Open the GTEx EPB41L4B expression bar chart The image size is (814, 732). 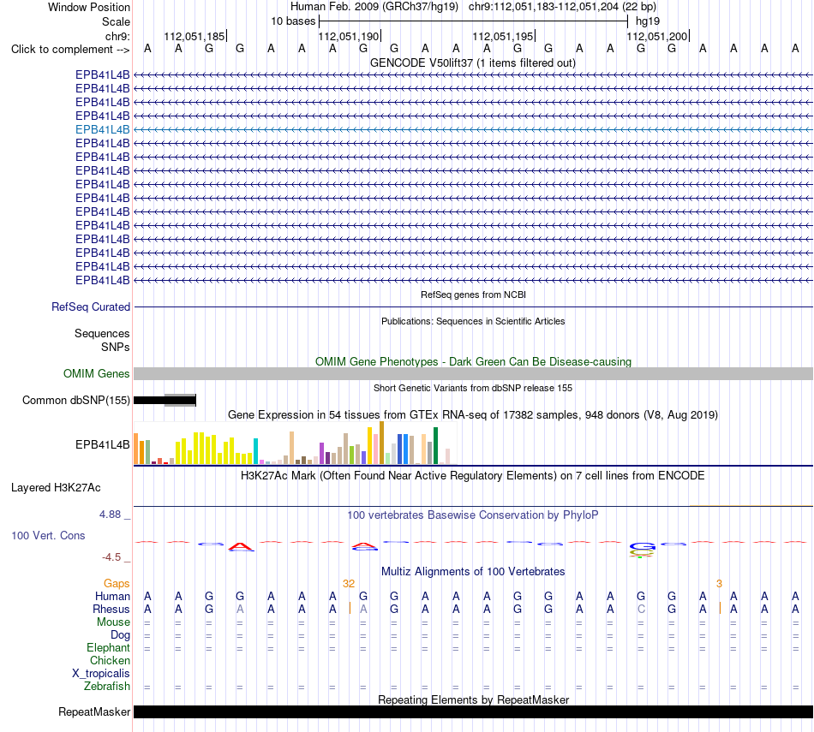[296, 443]
